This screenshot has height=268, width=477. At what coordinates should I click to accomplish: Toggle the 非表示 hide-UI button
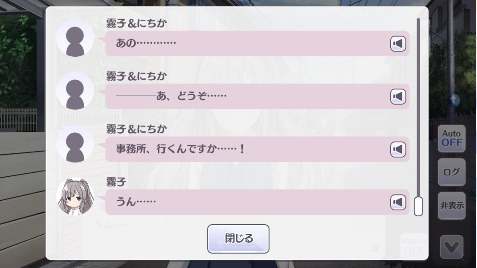[451, 206]
